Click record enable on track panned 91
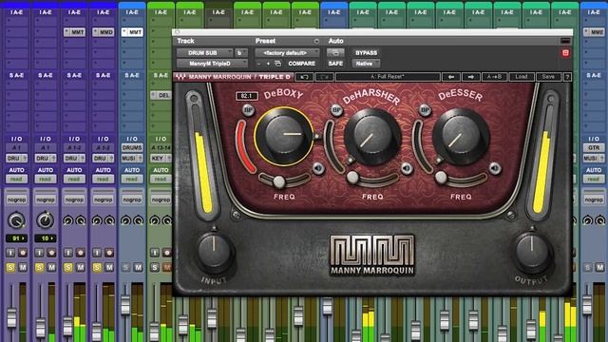 [23, 253]
